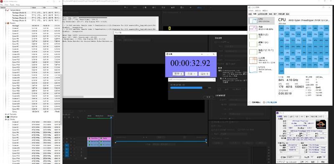
Task: Open the View menu in HWMonitor
Action: (6, 5)
